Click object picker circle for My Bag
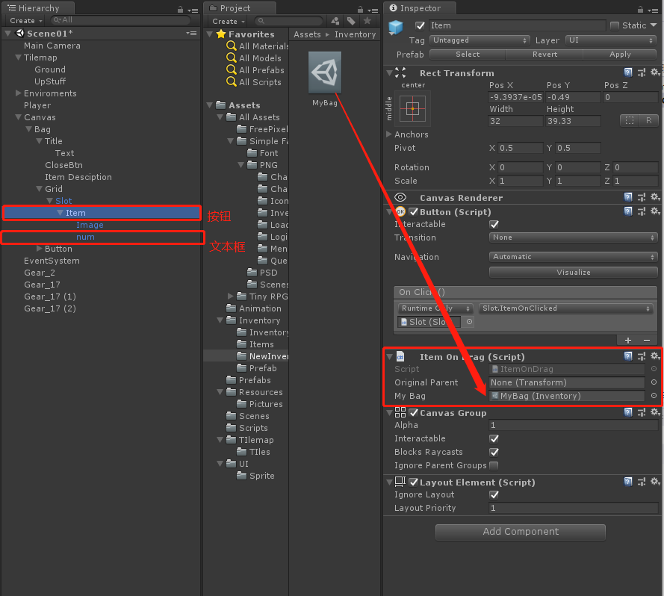The width and height of the screenshot is (664, 596). pos(654,396)
